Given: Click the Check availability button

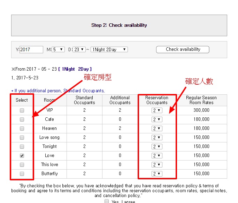Looking at the screenshot, I should point(183,49).
